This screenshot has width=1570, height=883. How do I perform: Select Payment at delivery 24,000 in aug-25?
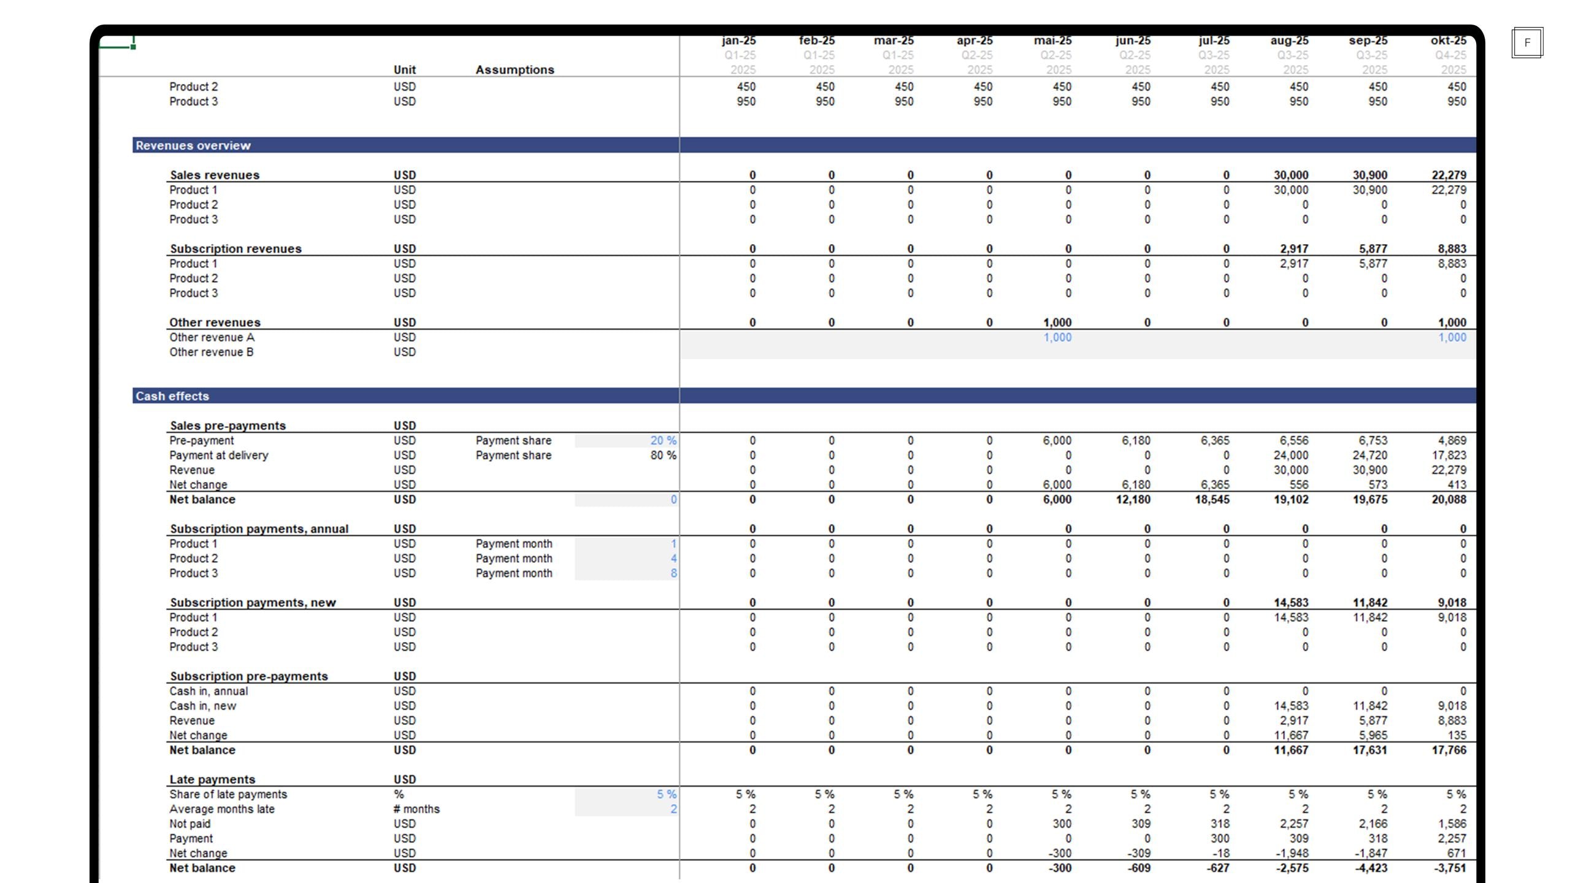click(1291, 455)
